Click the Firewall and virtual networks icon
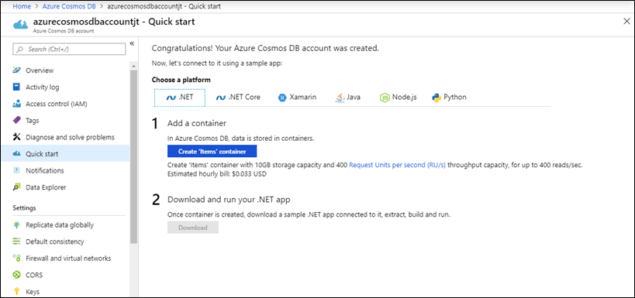 (16, 258)
